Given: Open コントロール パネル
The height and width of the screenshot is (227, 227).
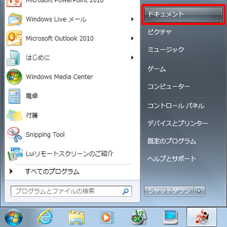Looking at the screenshot, I should coord(176,106).
